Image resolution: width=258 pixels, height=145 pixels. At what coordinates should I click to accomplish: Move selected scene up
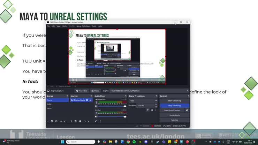click(x=61, y=121)
